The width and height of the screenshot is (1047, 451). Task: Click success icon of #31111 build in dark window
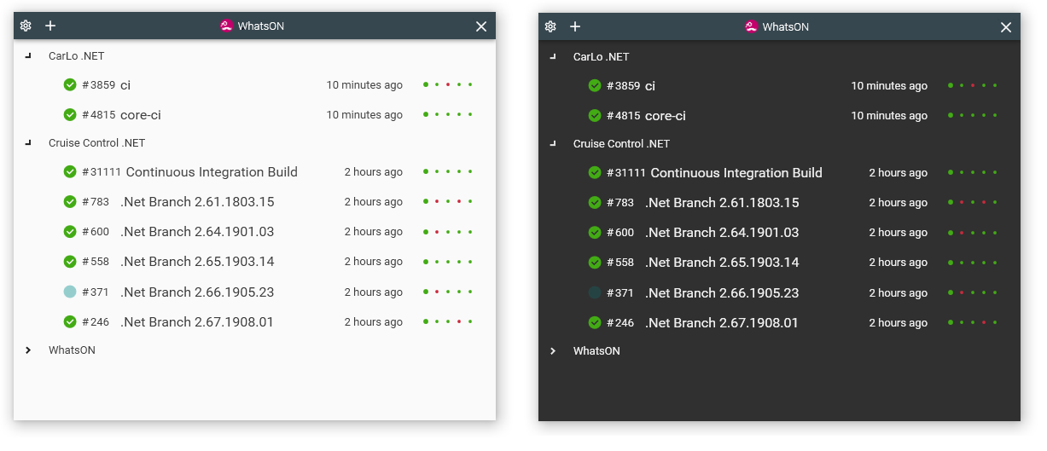(x=595, y=172)
